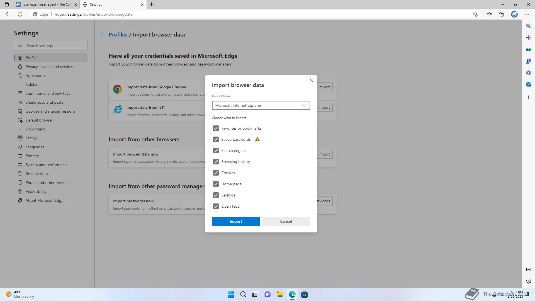Image resolution: width=535 pixels, height=301 pixels.
Task: Open sidebar Games icon
Action: coord(528,61)
